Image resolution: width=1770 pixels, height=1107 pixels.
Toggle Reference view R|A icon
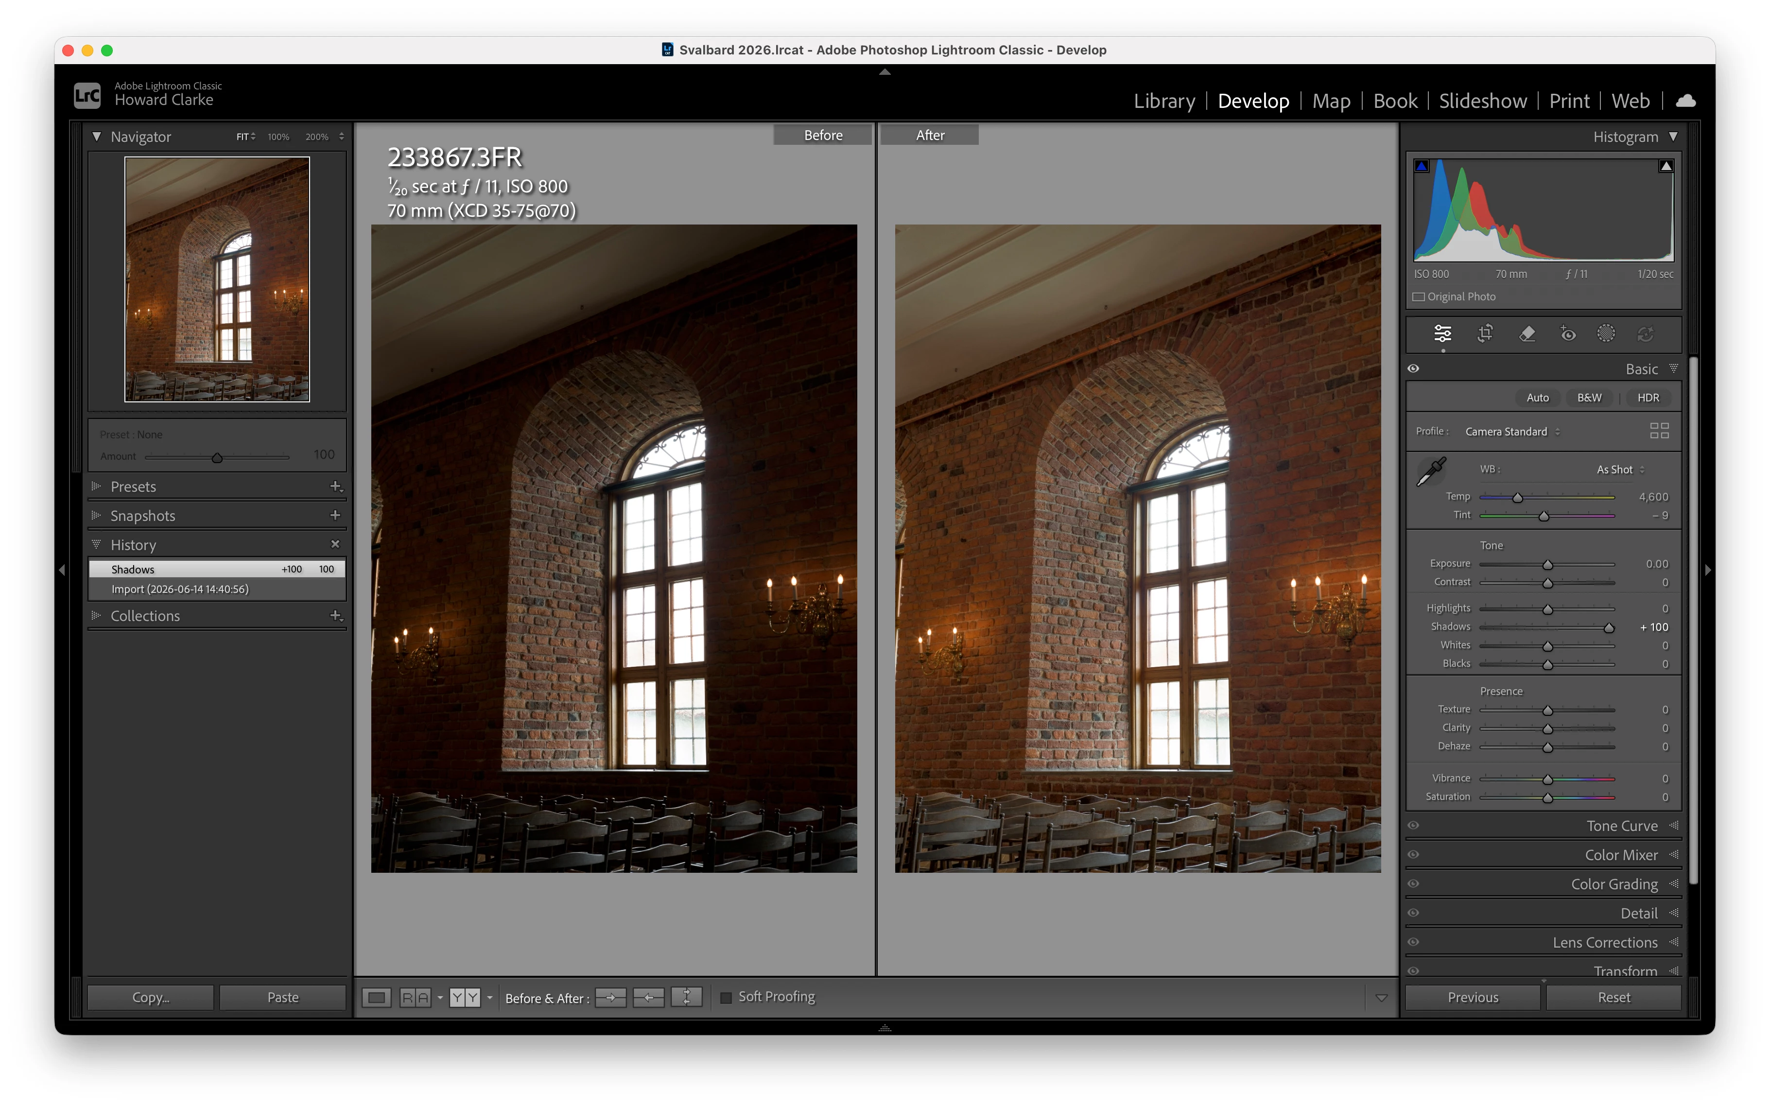coord(415,997)
